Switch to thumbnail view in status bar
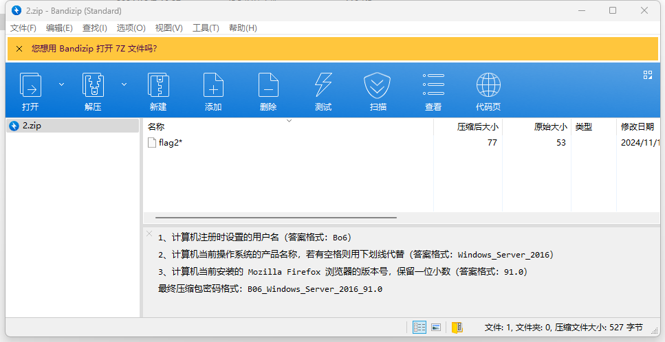Screen dimensions: 665x342 click(435, 327)
